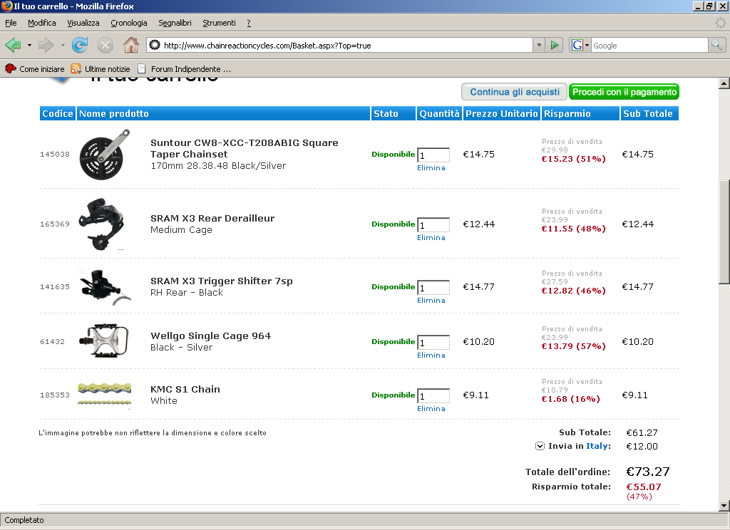This screenshot has height=530, width=730.
Task: Click the Suntour chainset thumbnail image
Action: [105, 155]
